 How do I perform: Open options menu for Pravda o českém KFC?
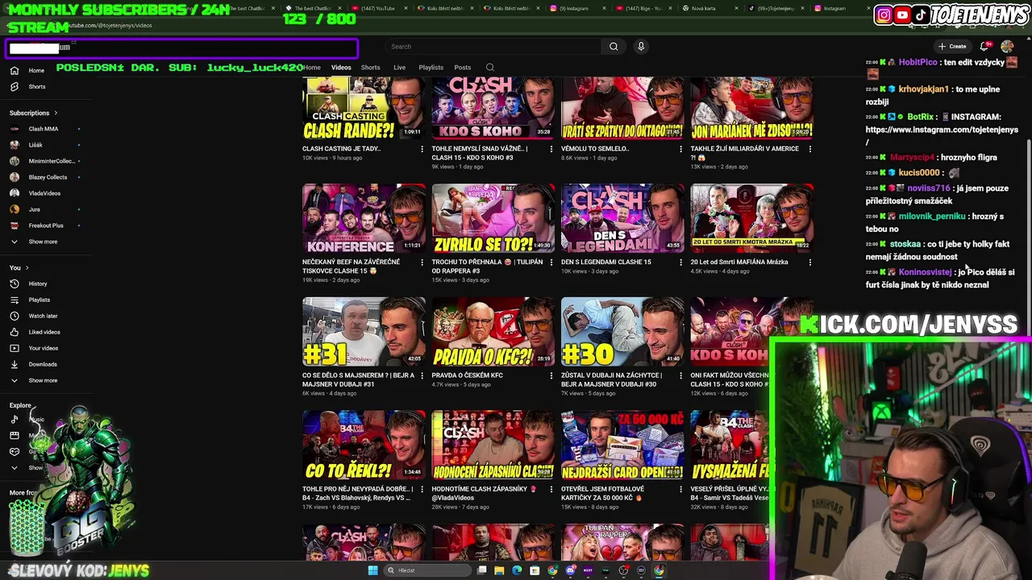[x=551, y=375]
